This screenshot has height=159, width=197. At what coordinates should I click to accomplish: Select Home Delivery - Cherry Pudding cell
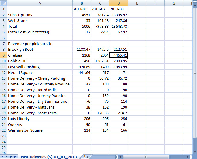click(40, 78)
